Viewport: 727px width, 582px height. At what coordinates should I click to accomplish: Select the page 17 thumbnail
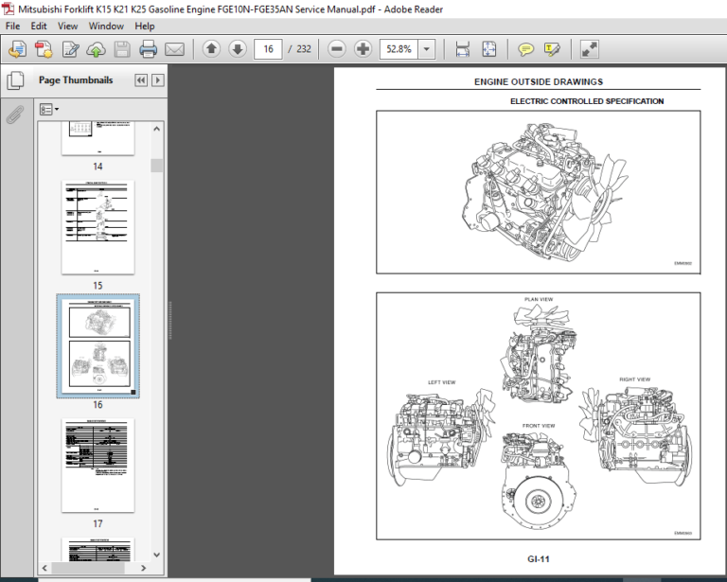click(98, 466)
